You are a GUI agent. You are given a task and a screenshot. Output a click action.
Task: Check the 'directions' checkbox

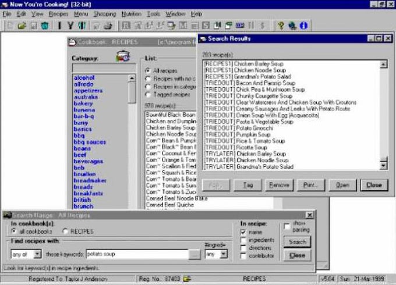pos(243,248)
